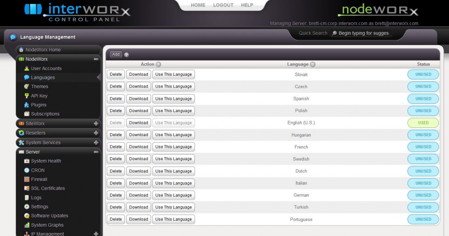
Task: Click the User Accounts person icon
Action: (x=27, y=68)
